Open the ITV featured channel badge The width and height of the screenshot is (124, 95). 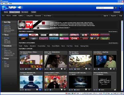54,35
